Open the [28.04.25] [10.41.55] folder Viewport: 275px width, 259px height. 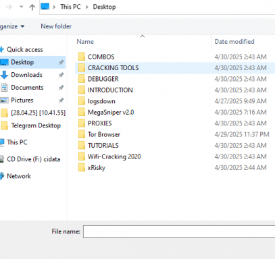coord(39,113)
